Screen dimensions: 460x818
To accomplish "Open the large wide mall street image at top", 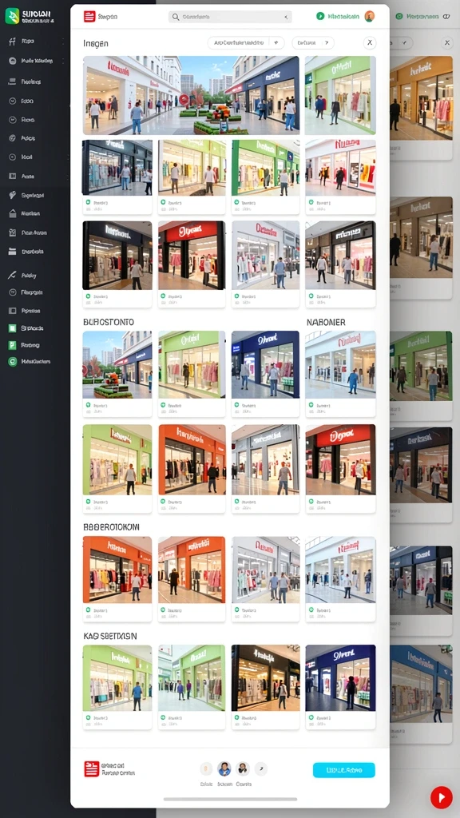I will click(191, 96).
